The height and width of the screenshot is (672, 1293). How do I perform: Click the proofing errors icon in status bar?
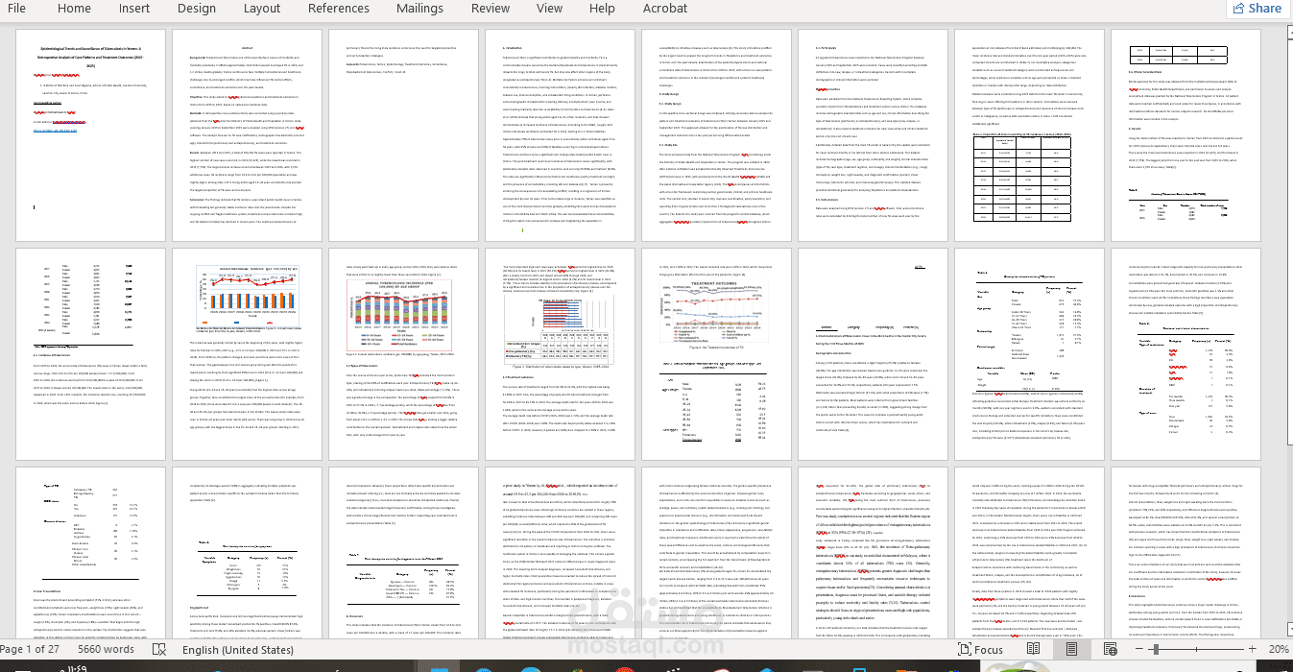[x=157, y=650]
